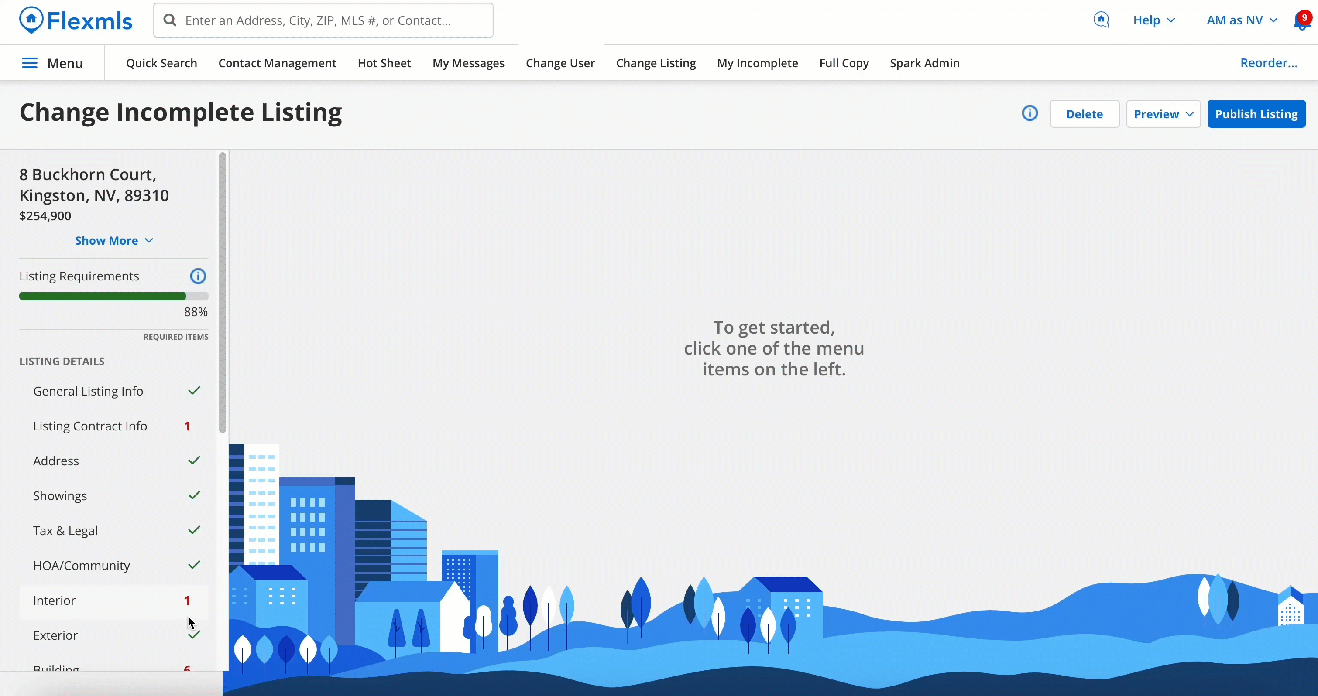
Task: Click the green checkmark beside General Listing Info
Action: [194, 391]
